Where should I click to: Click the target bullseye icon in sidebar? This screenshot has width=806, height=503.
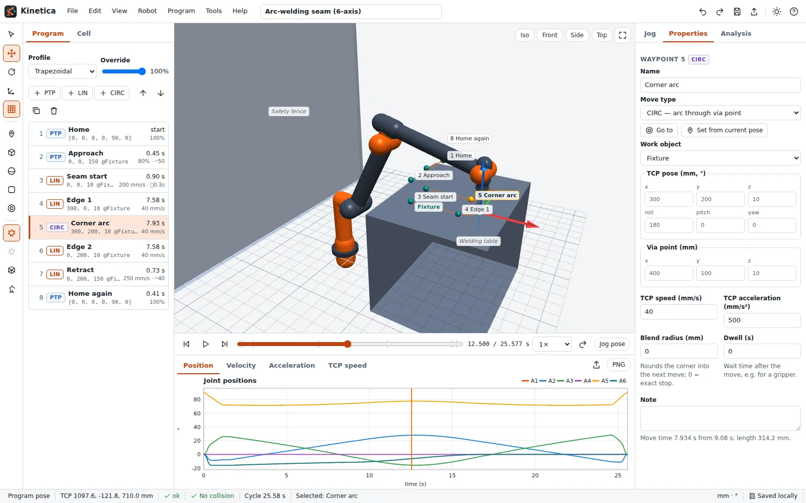pyautogui.click(x=12, y=208)
